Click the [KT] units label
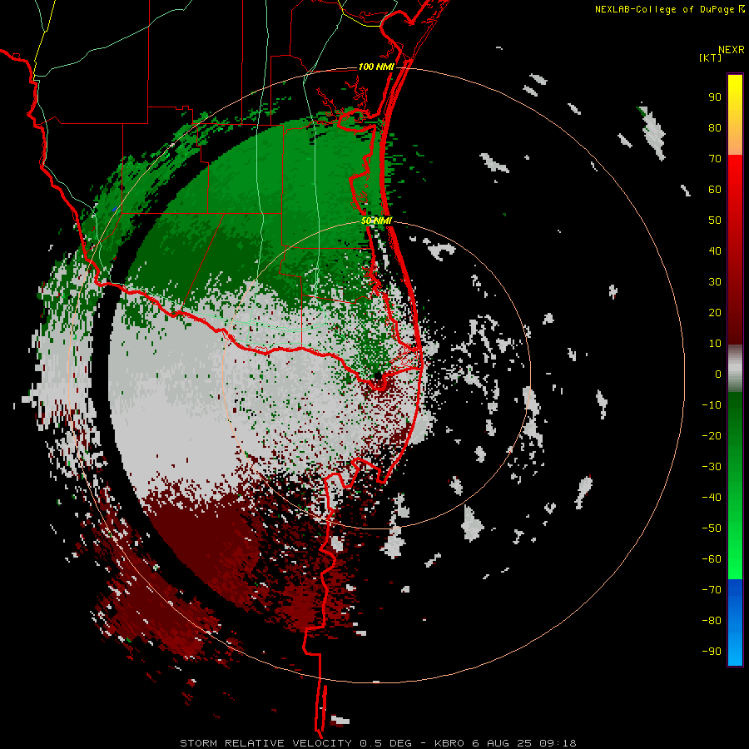 711,57
